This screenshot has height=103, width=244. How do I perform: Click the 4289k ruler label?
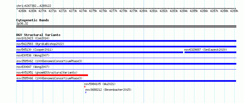pos(234,11)
